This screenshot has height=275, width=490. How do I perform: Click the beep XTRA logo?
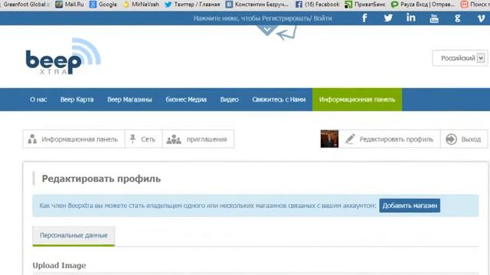63,56
